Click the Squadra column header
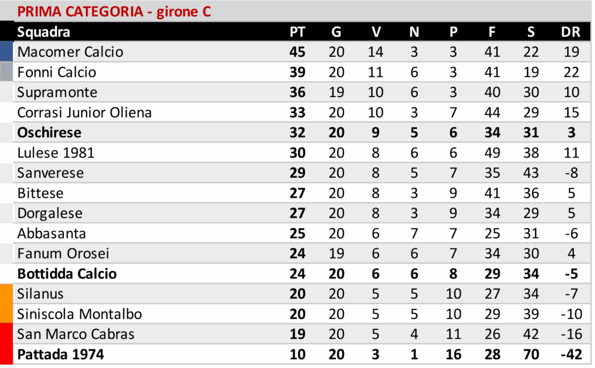The height and width of the screenshot is (368, 595). pyautogui.click(x=44, y=33)
